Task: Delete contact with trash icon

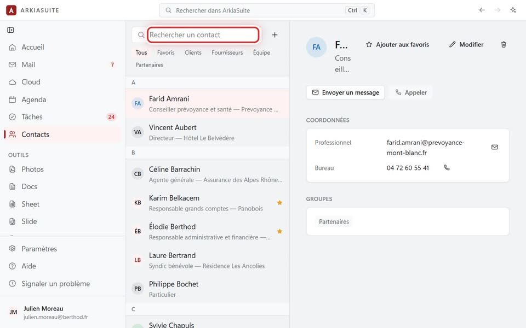Action: 504,44
